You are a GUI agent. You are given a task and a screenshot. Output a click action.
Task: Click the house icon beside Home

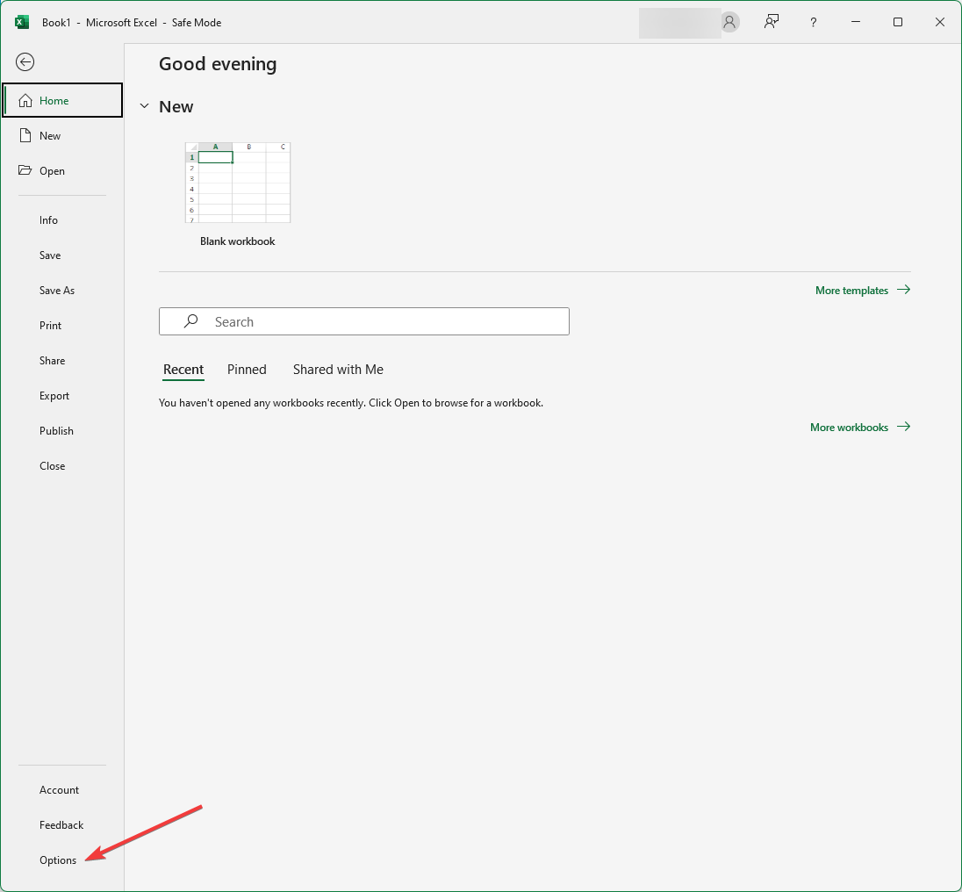(x=25, y=100)
